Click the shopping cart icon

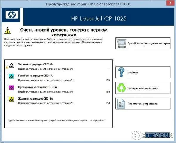click(121, 43)
